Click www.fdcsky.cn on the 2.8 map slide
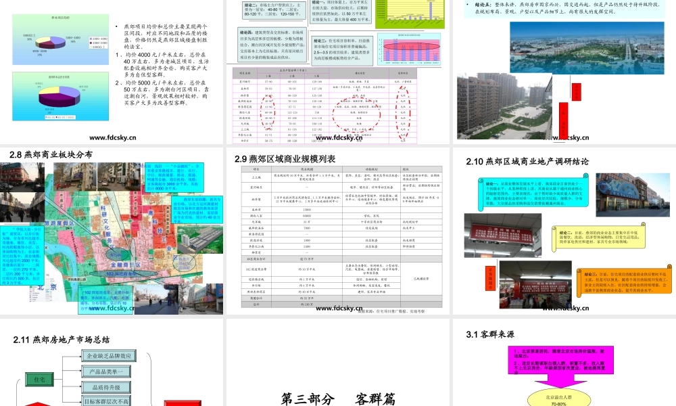 point(112,308)
